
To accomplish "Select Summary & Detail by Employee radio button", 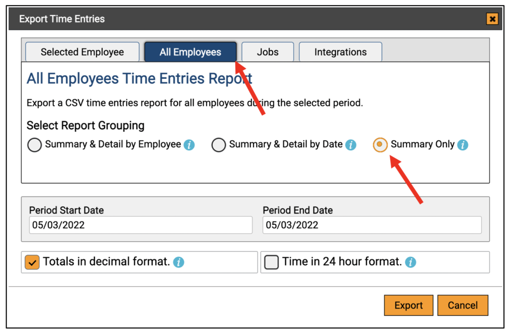I will pos(34,145).
